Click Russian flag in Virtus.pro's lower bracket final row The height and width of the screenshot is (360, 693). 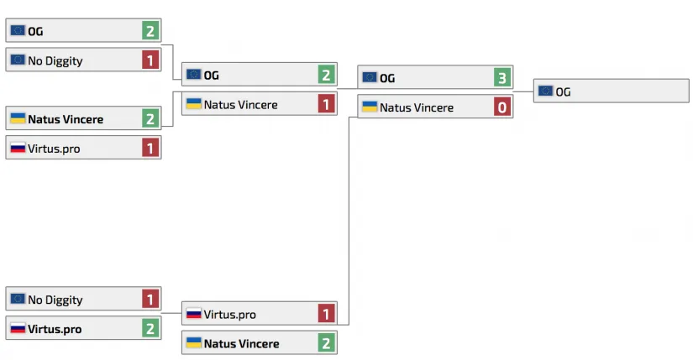coord(193,314)
